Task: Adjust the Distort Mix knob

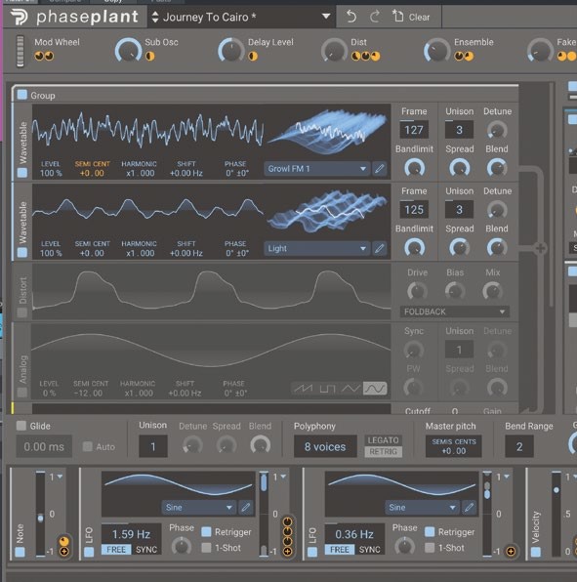Action: click(x=492, y=291)
